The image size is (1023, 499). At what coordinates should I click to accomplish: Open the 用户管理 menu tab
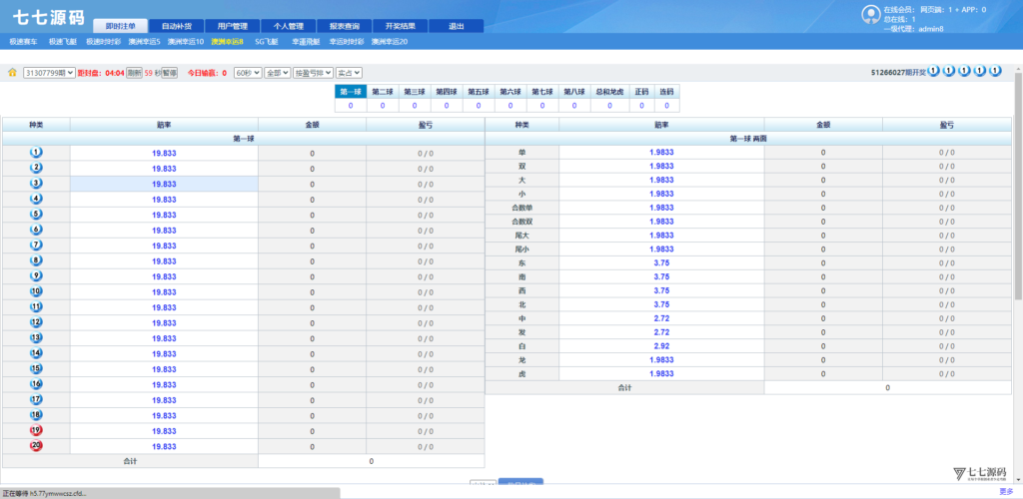[x=232, y=26]
